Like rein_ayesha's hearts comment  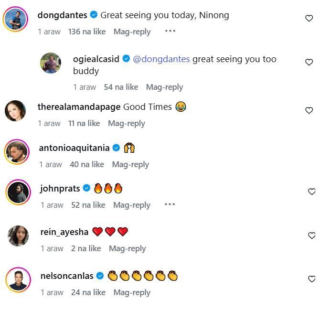pyautogui.click(x=311, y=235)
